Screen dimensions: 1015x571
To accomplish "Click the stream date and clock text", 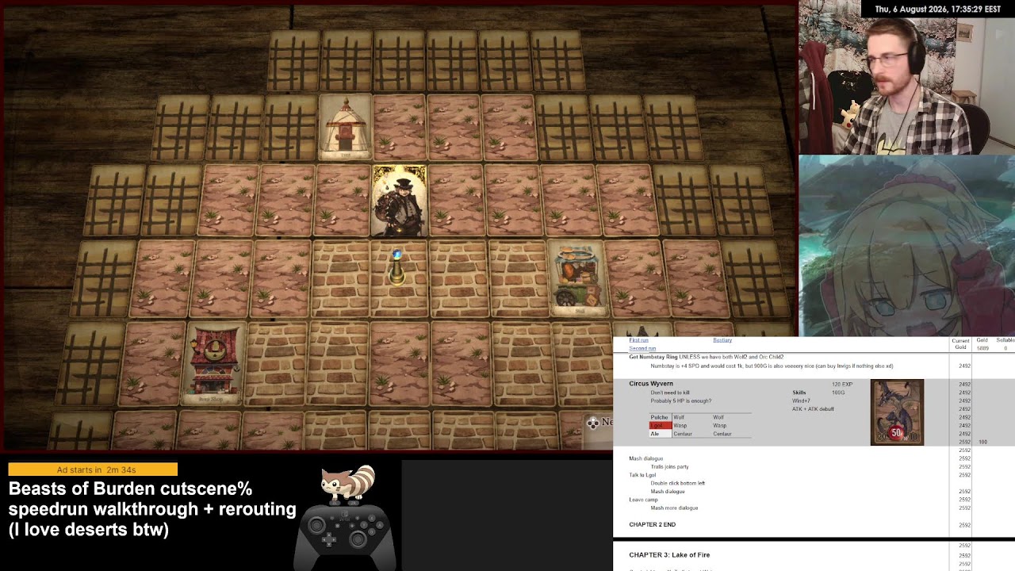I will point(937,10).
